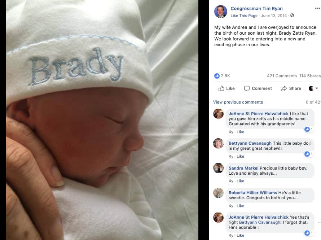321x240 pixels.
Task: Click the baby photo with the Brady hat
Action: (102, 120)
